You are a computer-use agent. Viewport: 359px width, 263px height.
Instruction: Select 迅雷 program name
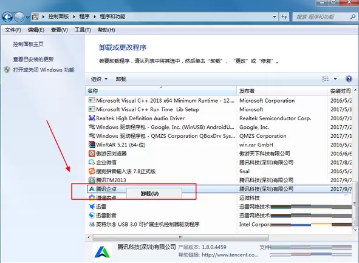click(101, 207)
